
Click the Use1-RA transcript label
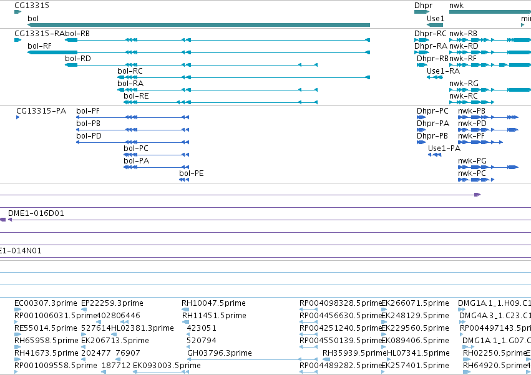coord(443,71)
